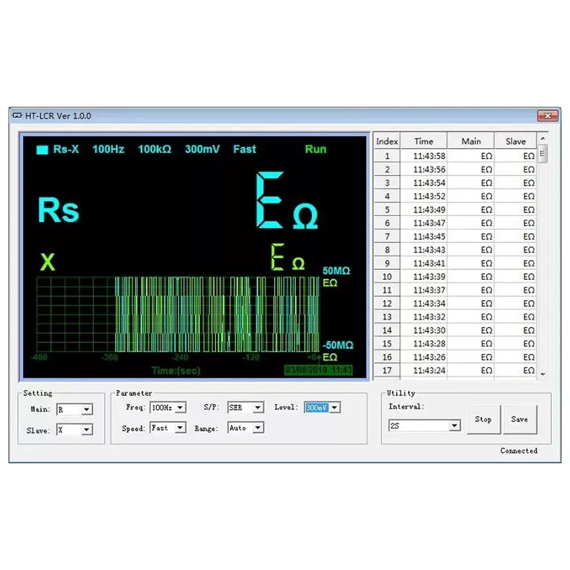Open the Slave parameter dropdown
Screen dimensions: 570x570
coord(86,430)
